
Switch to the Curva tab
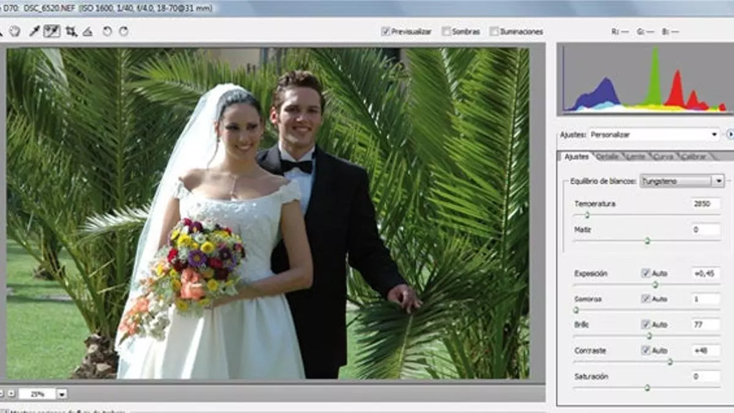coord(662,157)
